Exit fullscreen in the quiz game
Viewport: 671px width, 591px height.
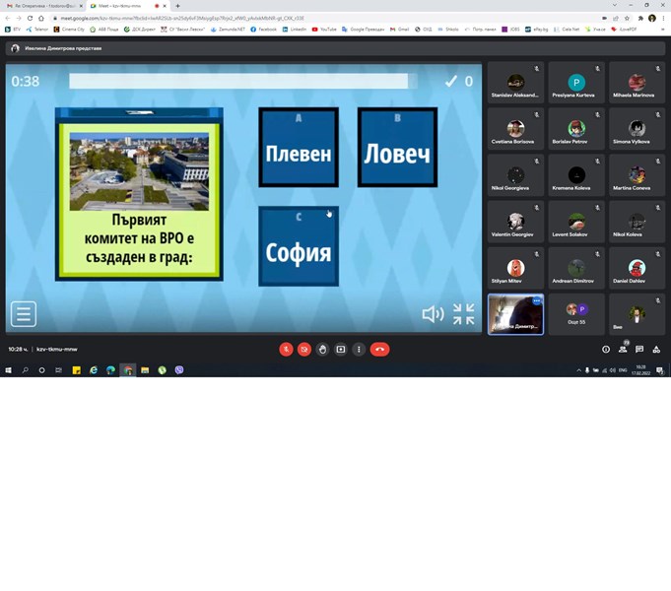tap(463, 314)
